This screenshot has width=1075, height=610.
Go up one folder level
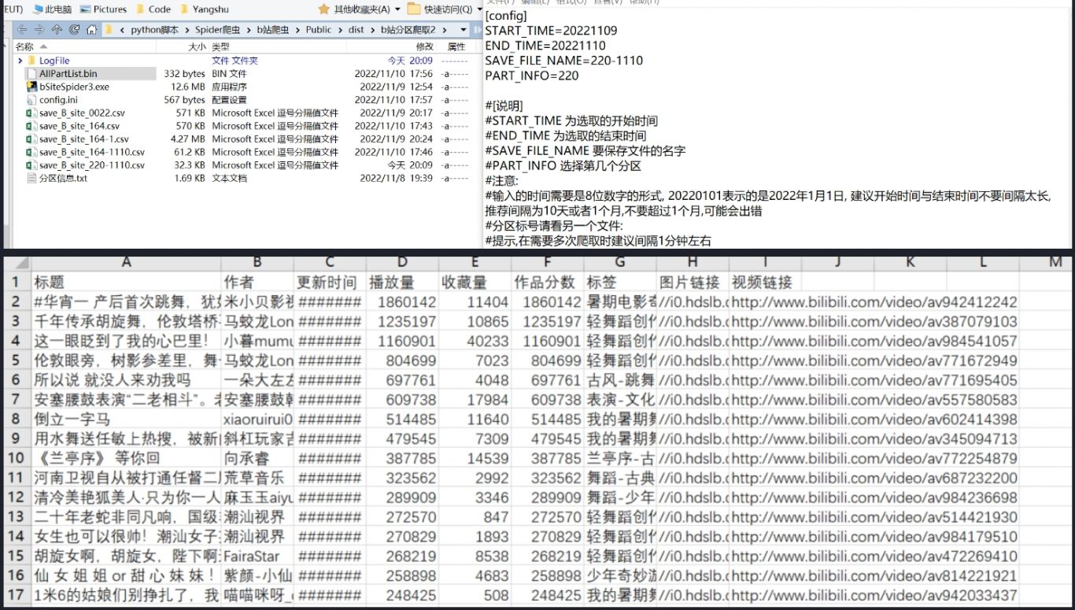[x=57, y=30]
